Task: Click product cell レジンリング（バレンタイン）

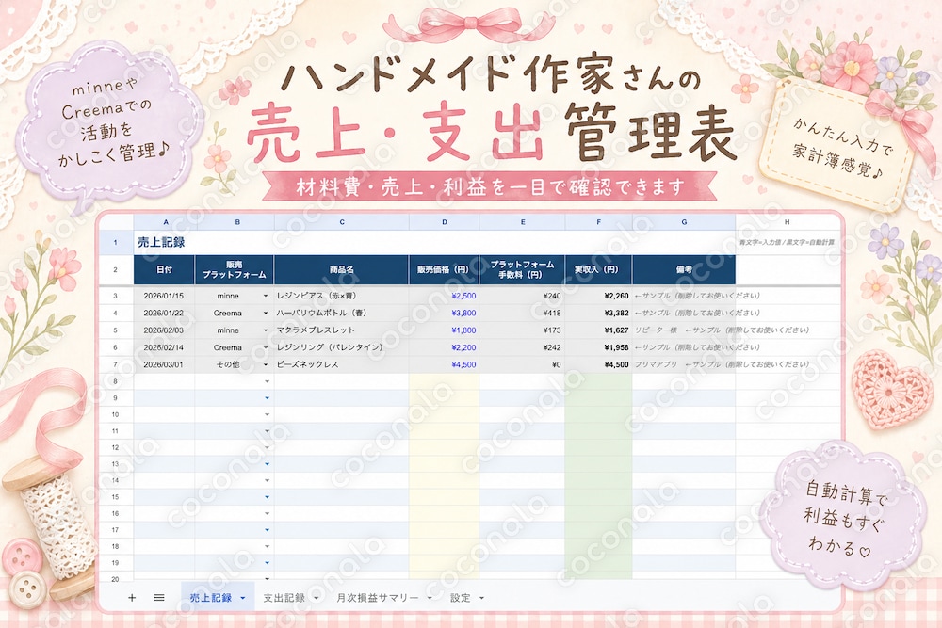Action: [x=342, y=347]
